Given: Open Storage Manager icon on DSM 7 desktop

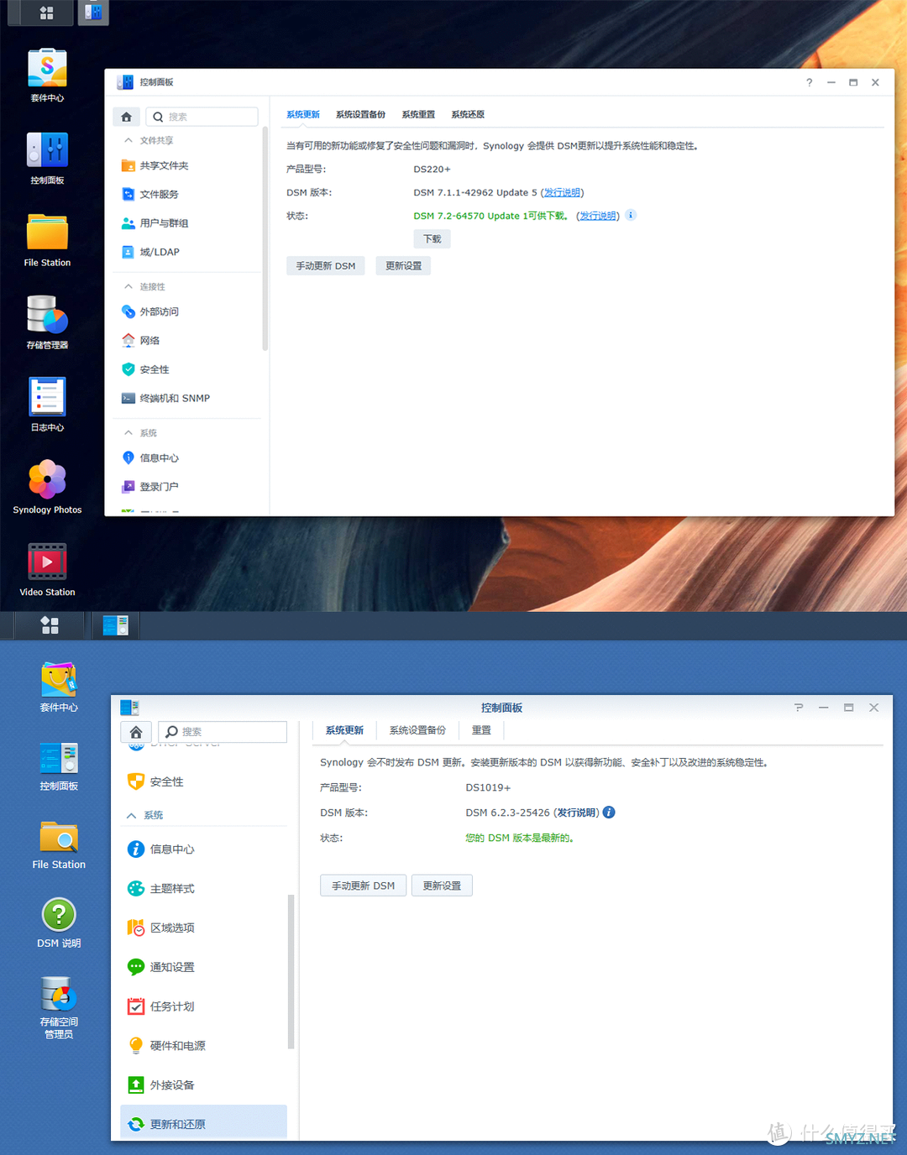Looking at the screenshot, I should [47, 315].
